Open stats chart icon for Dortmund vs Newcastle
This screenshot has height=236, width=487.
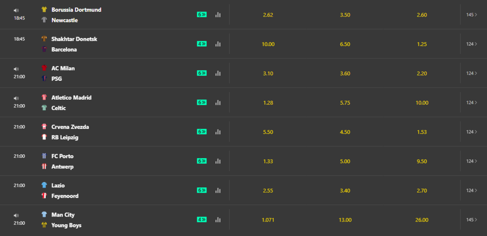(x=218, y=15)
